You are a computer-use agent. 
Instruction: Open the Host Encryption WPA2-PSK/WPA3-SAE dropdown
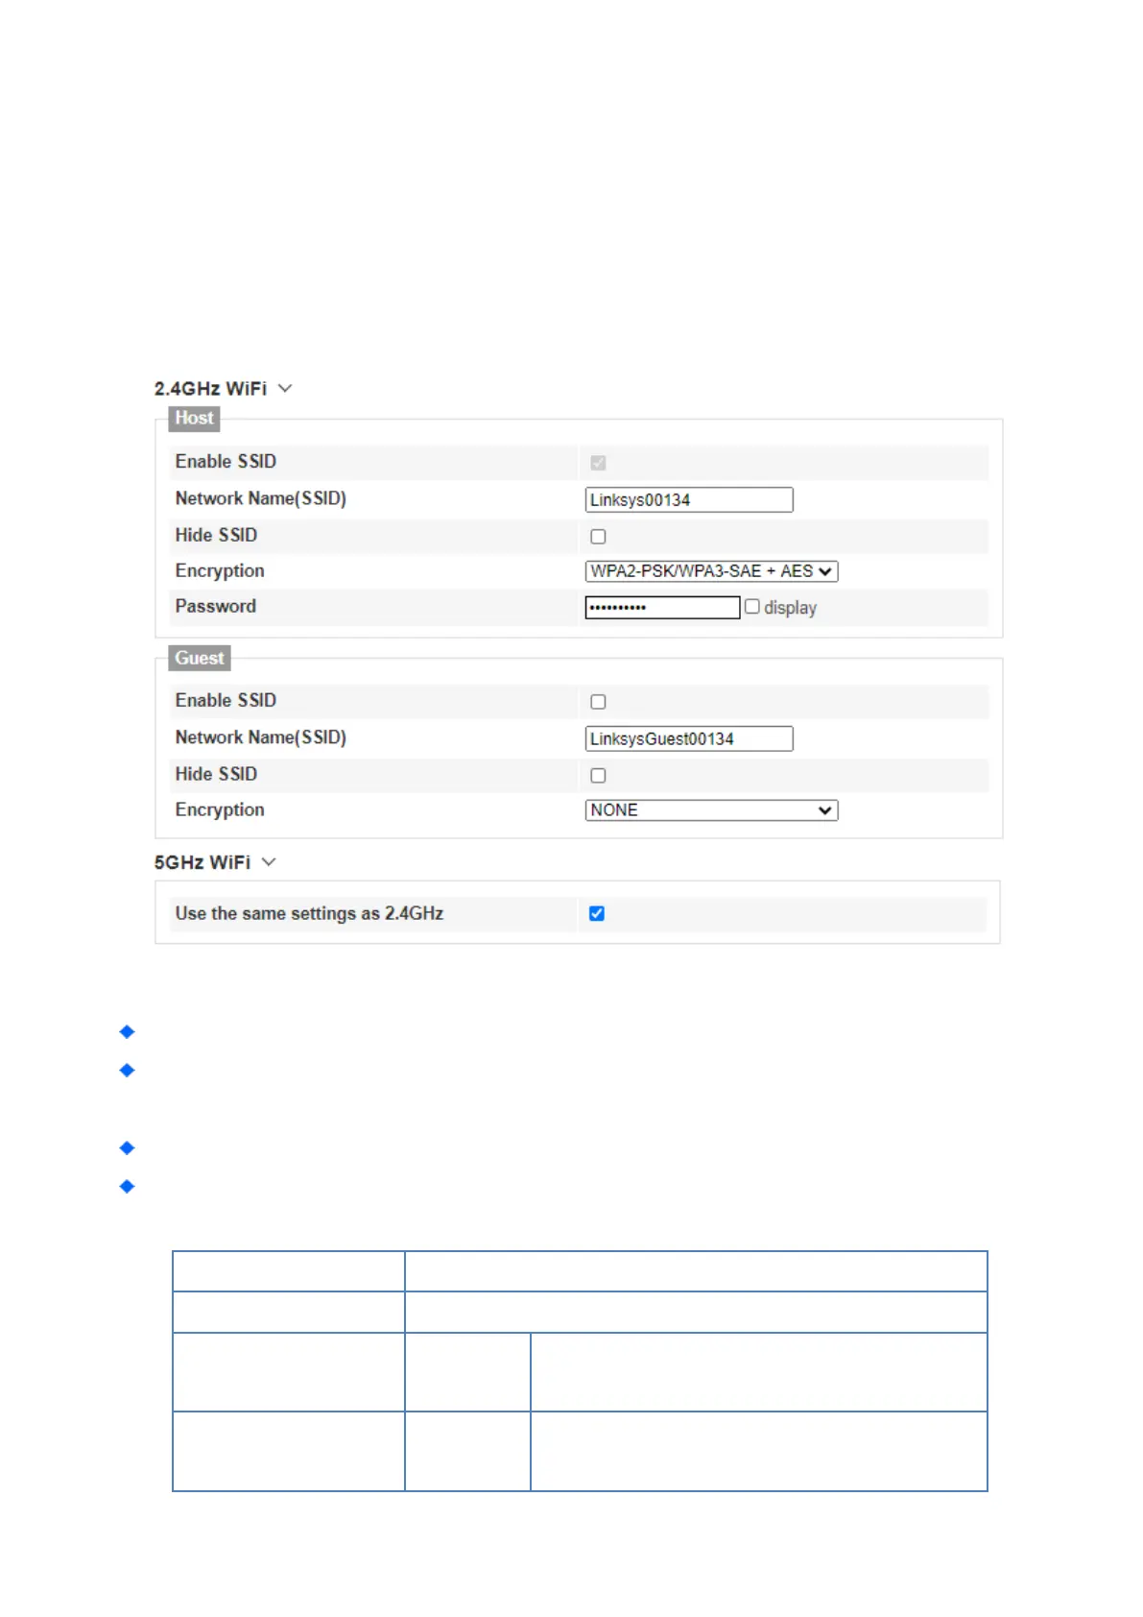pyautogui.click(x=711, y=571)
